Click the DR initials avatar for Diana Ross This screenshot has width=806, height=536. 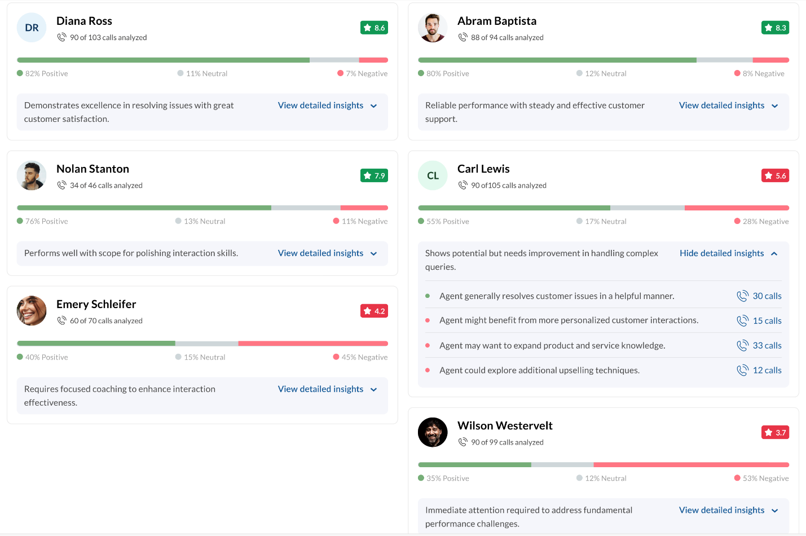coord(32,28)
